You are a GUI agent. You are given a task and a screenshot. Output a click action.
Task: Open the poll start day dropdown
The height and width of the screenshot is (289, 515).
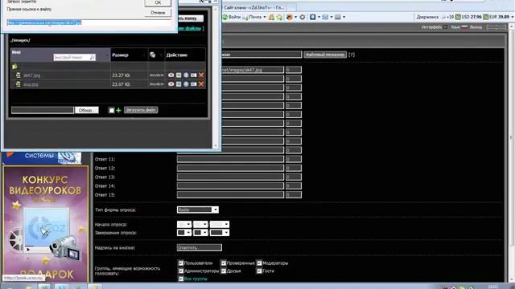[x=184, y=224]
